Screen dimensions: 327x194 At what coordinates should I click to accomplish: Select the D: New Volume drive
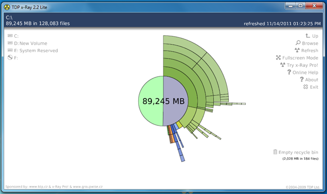tap(27, 43)
